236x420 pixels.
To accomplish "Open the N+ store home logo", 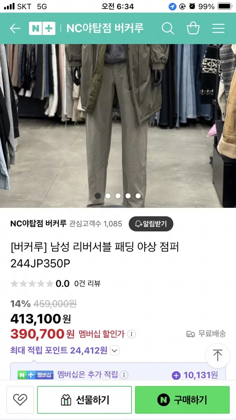I will pos(42,28).
